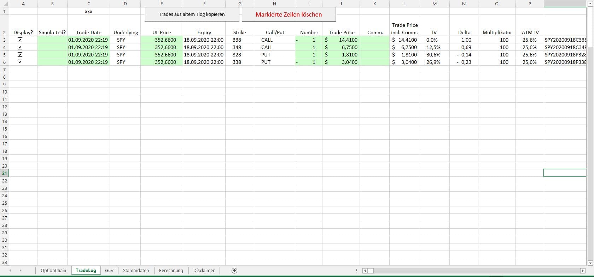
Task: Toggle the Display checkbox in row 4
Action: tap(20, 47)
